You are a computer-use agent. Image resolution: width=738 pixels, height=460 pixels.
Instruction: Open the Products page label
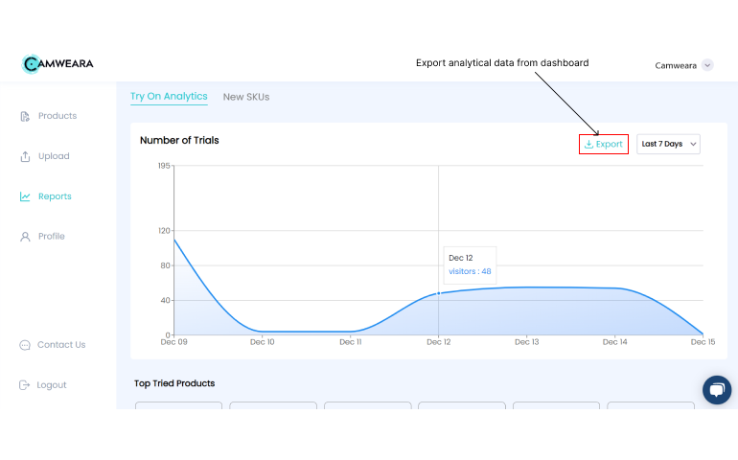coord(58,116)
